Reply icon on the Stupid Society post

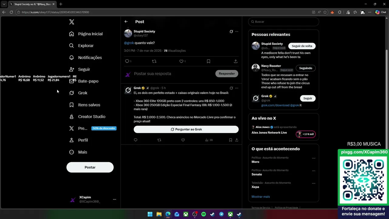click(x=127, y=61)
